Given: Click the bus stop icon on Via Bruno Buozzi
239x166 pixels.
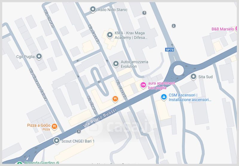Looking at the screenshot, I should (x=79, y=131).
